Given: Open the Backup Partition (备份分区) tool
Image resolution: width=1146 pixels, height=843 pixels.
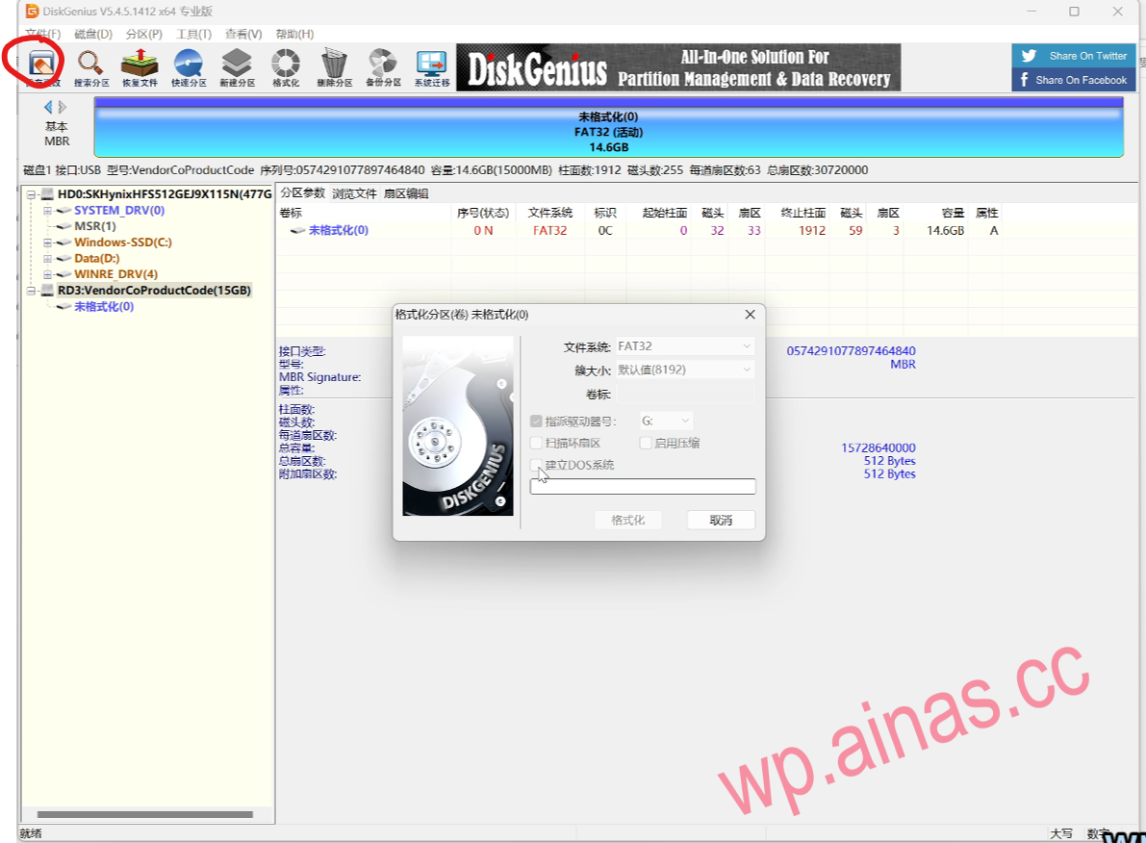Looking at the screenshot, I should [x=383, y=68].
